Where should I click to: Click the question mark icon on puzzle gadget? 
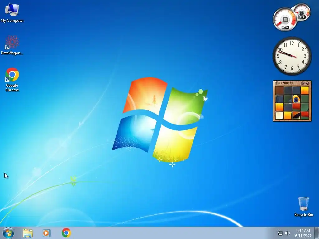click(x=302, y=83)
